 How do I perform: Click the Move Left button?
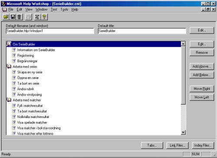[202, 97]
